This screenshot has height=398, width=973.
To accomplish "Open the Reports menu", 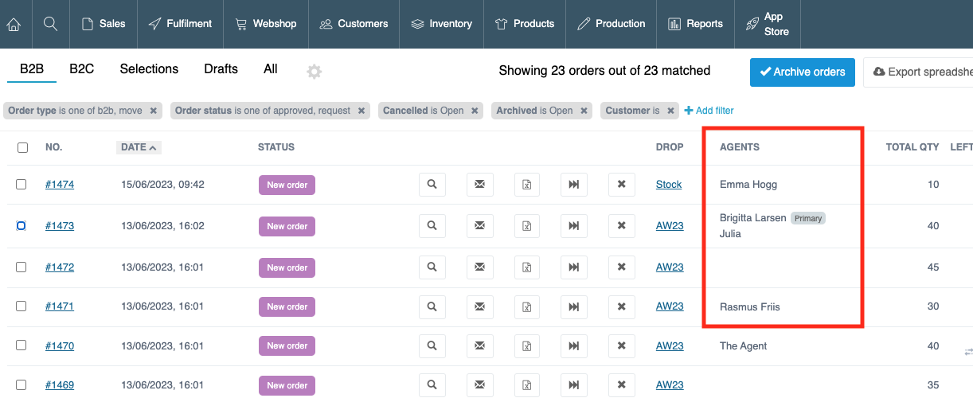I will point(695,24).
